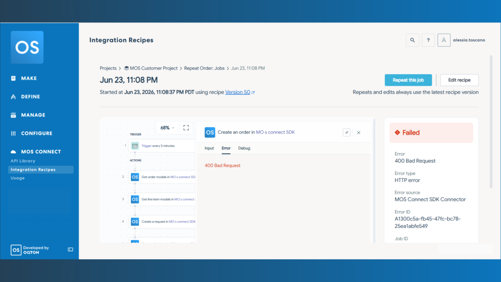Click the OS logo in sidebar
Screen dimensions: 501x282
point(27,47)
